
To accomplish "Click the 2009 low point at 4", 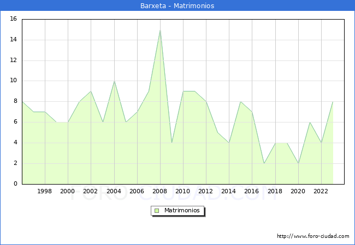I will tap(172, 143).
